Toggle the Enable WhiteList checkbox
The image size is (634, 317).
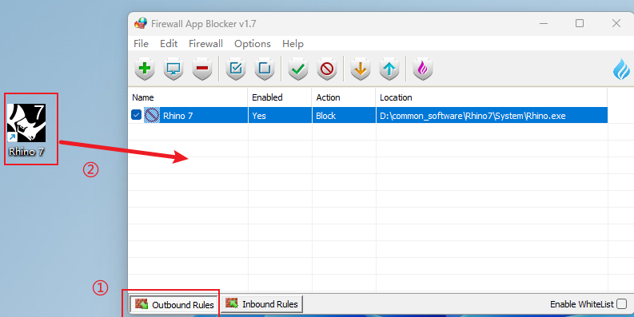(622, 303)
